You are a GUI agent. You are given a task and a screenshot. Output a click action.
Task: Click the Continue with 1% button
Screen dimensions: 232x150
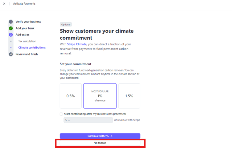click(x=100, y=136)
